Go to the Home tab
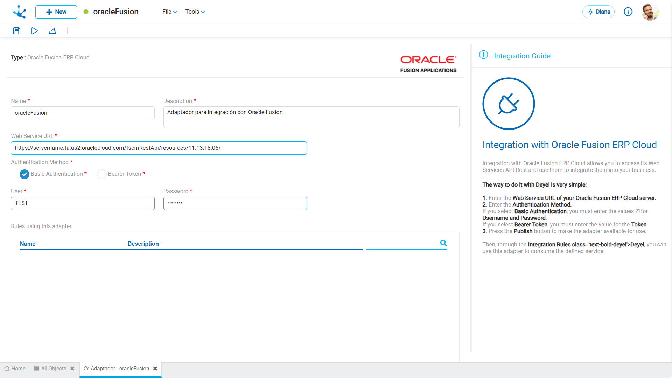This screenshot has height=378, width=672. click(x=15, y=369)
